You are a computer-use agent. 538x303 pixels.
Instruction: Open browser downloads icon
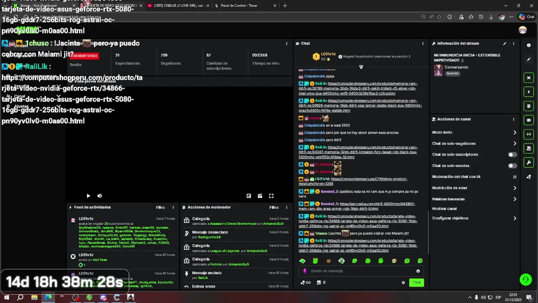tap(491, 17)
